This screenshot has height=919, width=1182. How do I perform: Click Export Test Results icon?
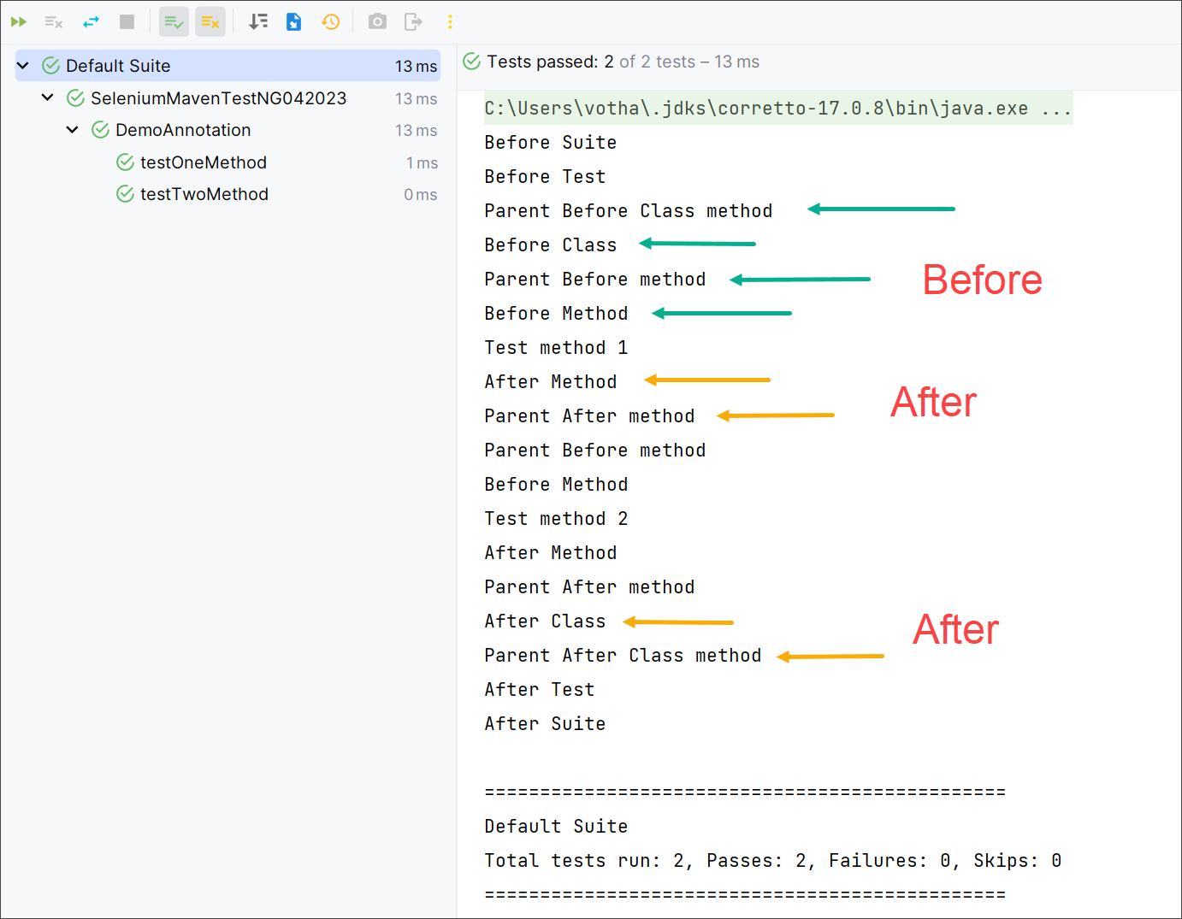413,22
